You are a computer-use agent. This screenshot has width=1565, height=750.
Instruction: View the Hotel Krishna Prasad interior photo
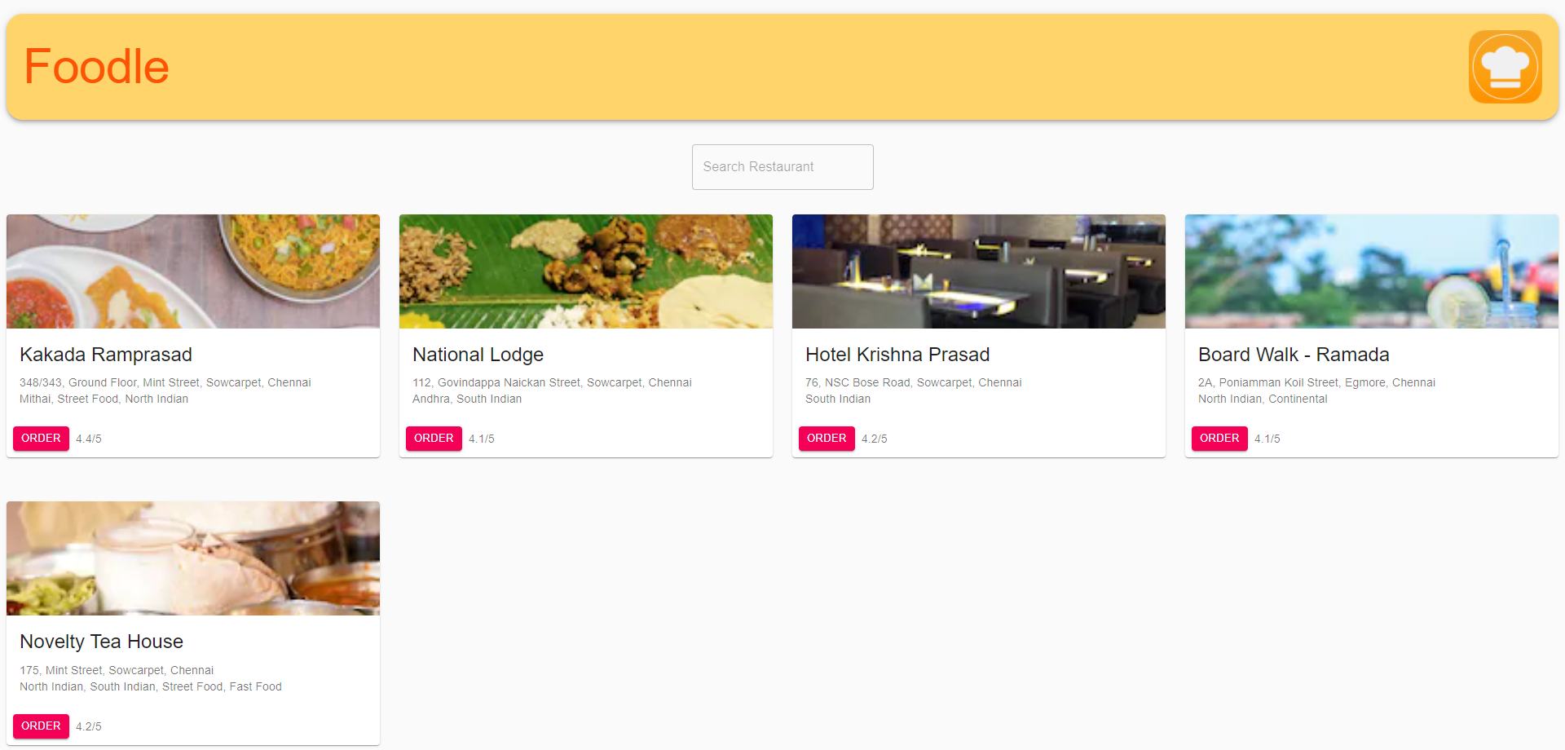(x=978, y=271)
